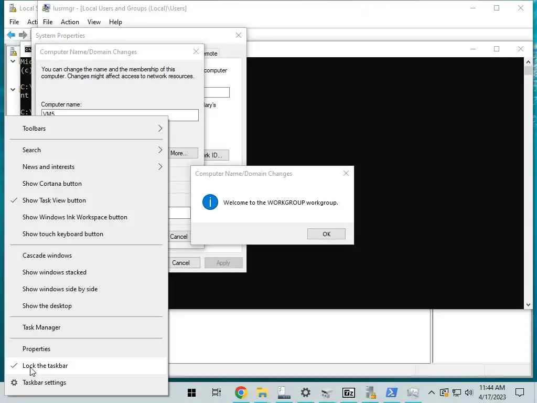Click the blue information icon in dialog
This screenshot has height=403, width=537.
(x=210, y=202)
